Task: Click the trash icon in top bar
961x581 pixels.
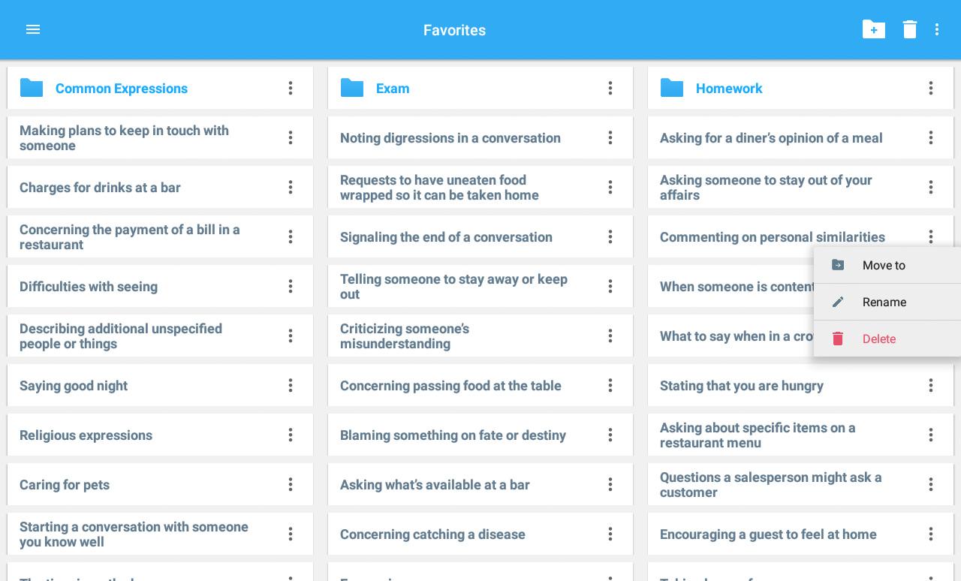Action: point(910,29)
